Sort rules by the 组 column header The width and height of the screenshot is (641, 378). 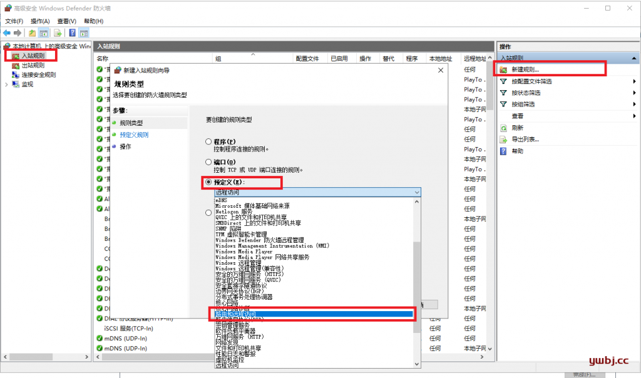pyautogui.click(x=218, y=59)
